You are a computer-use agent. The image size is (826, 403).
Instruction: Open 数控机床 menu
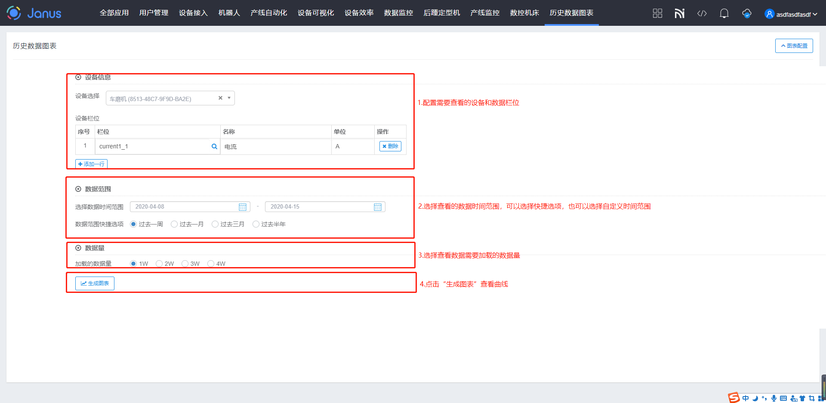525,13
